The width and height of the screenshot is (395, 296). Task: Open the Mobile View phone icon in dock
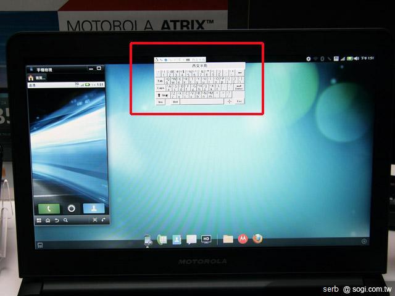click(x=148, y=240)
